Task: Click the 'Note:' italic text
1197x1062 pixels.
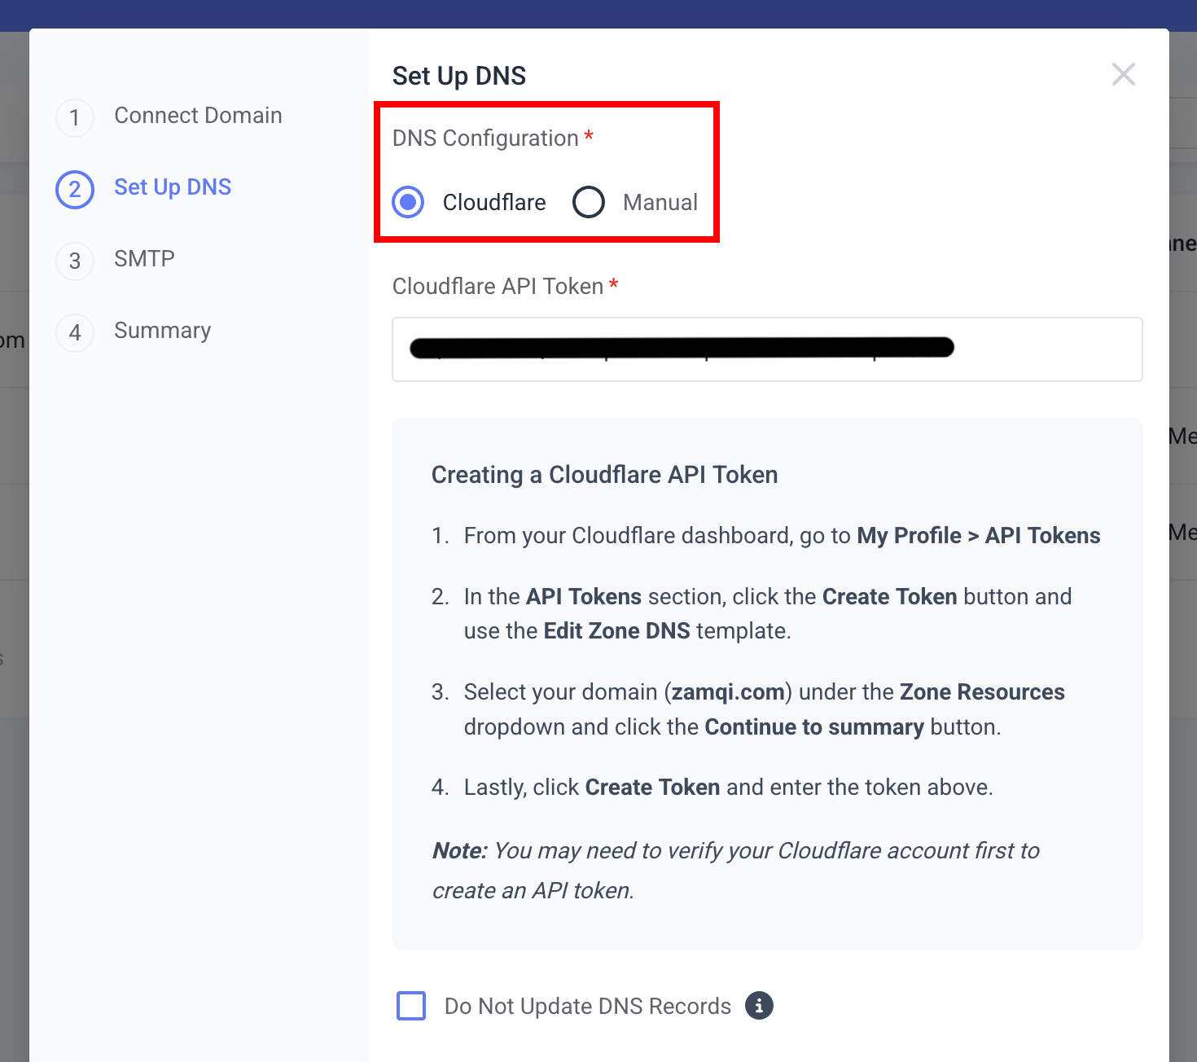Action: (x=460, y=851)
